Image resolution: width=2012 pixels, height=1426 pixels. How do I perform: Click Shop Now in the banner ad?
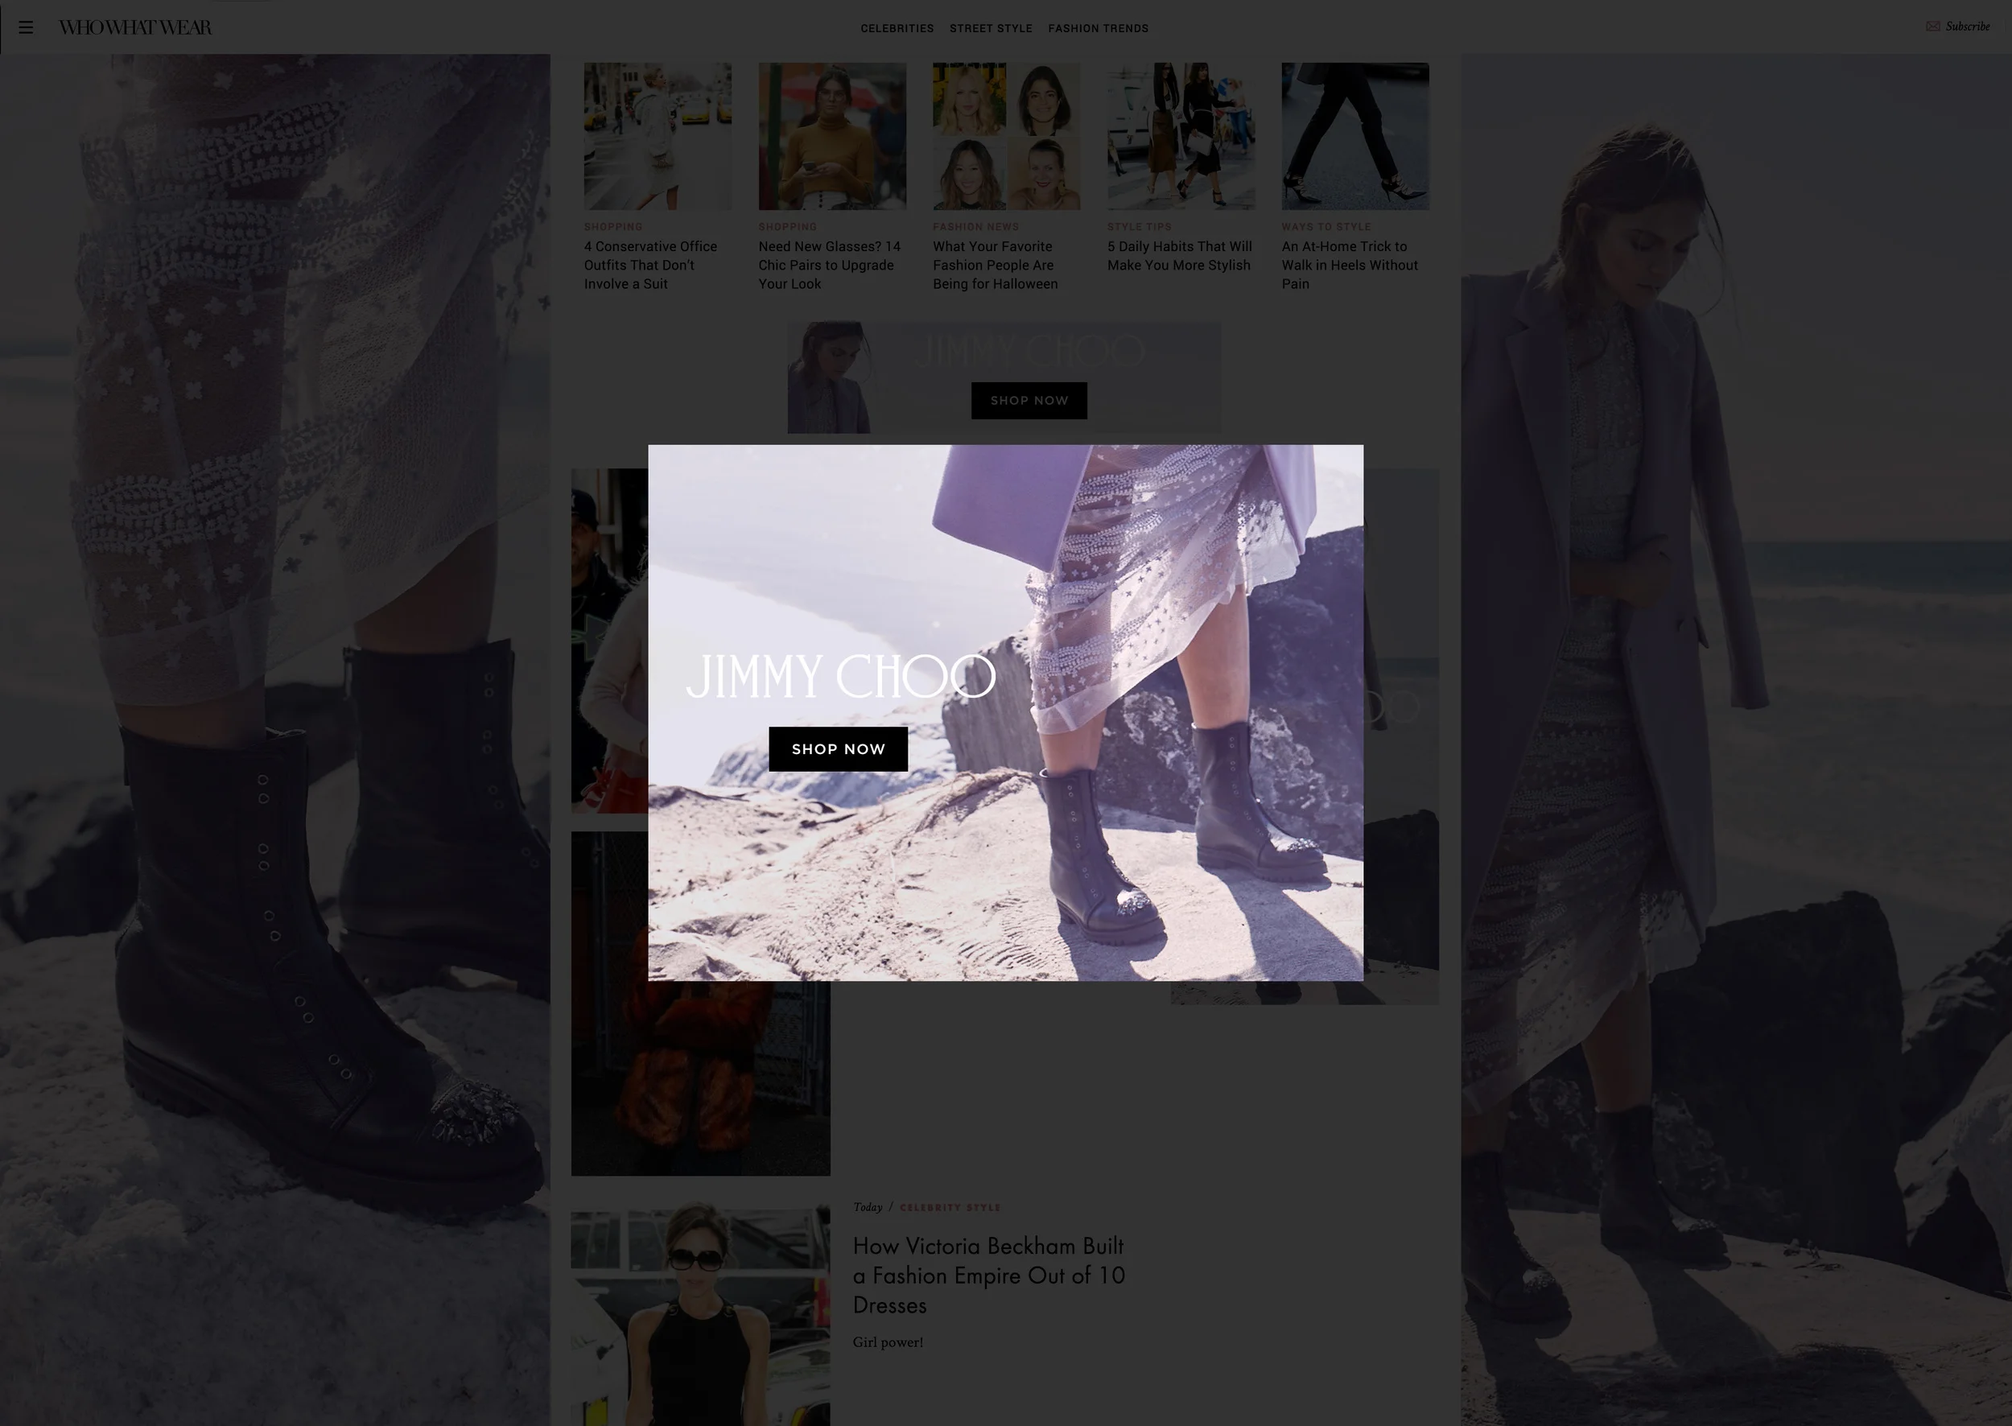[x=1029, y=401]
